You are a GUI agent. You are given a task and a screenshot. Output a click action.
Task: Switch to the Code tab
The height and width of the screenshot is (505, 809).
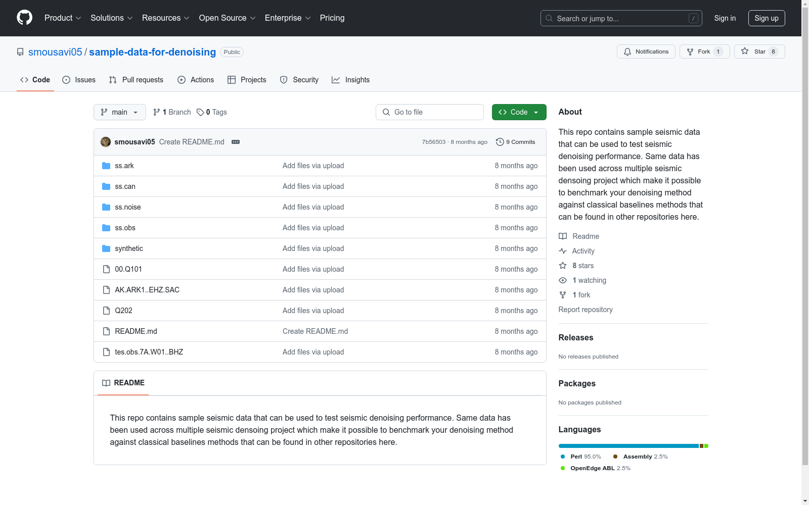pos(35,80)
